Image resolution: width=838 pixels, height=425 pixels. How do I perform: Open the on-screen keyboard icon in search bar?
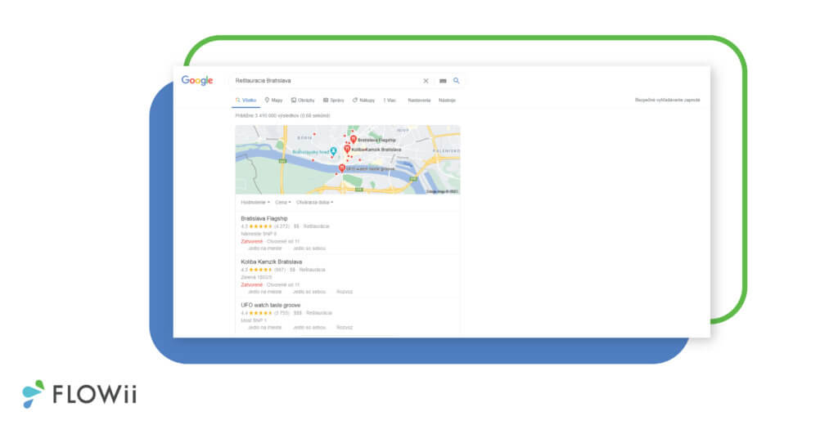point(443,81)
